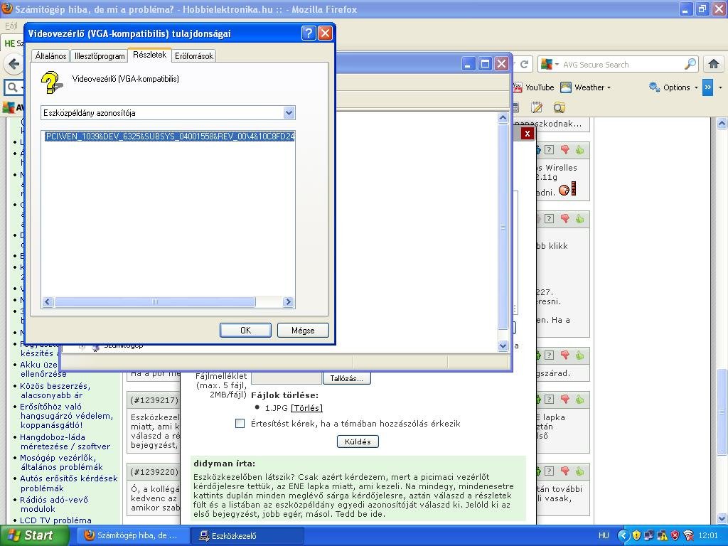Click the page scrollbar down arrow
This screenshot has width=728, height=546.
pos(722,518)
